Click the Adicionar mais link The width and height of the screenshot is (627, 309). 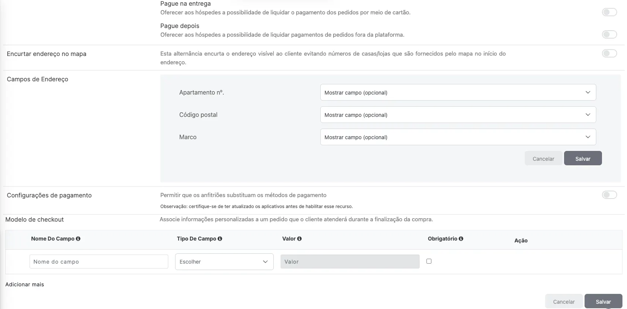click(x=25, y=284)
